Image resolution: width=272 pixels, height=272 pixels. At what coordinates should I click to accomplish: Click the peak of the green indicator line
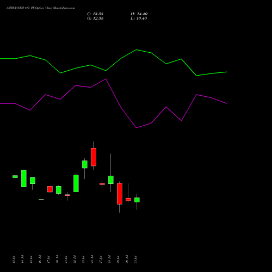click(x=137, y=50)
